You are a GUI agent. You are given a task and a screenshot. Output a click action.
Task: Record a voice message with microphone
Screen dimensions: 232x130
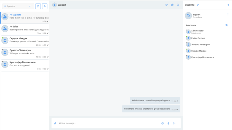168,123
